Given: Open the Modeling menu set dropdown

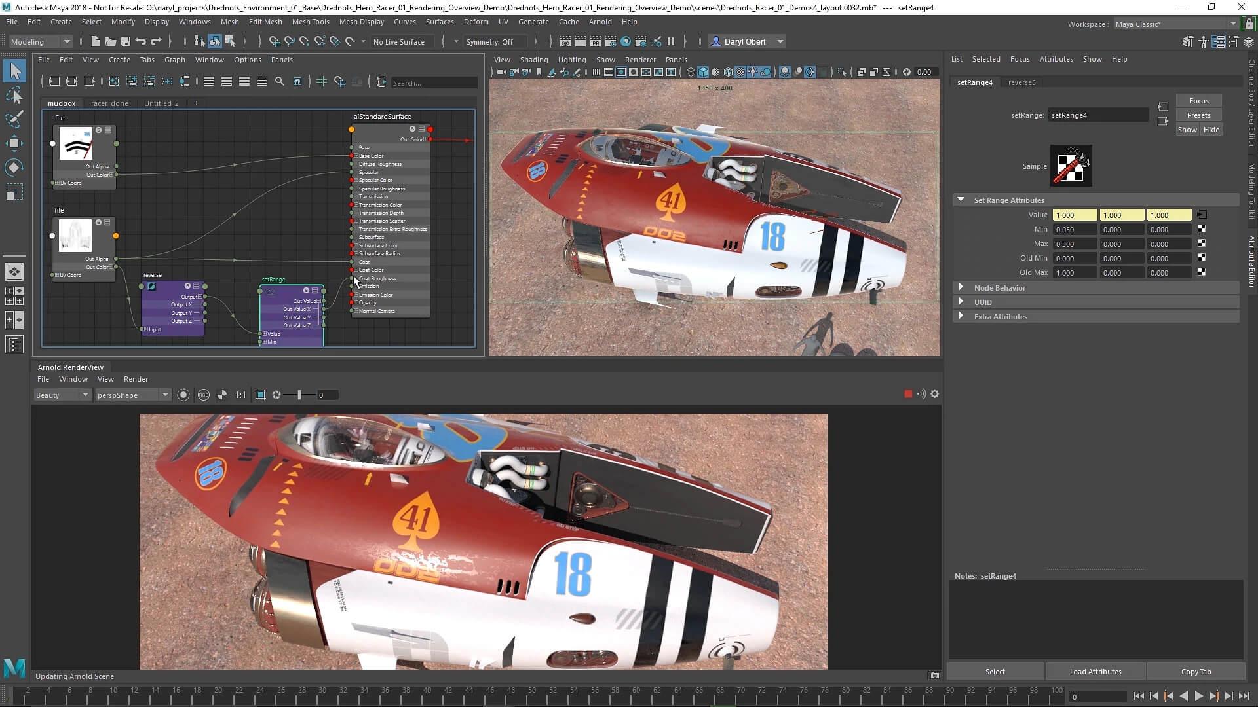Looking at the screenshot, I should [x=41, y=41].
